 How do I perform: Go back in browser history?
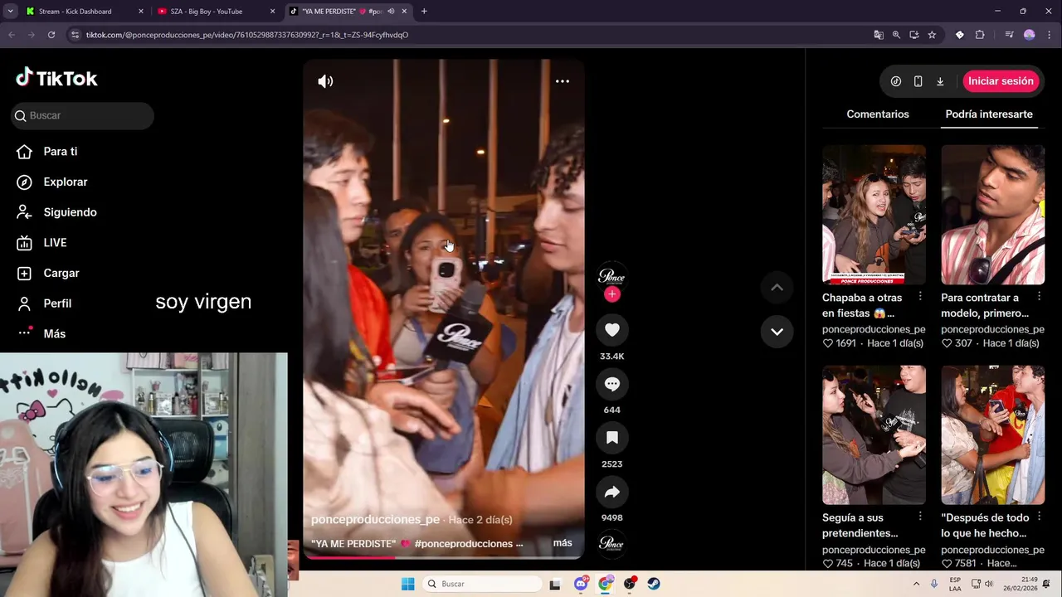pos(12,35)
